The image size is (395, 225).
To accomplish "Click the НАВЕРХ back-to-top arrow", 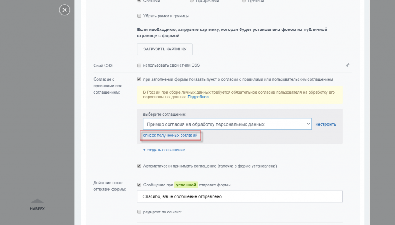I will tap(37, 202).
